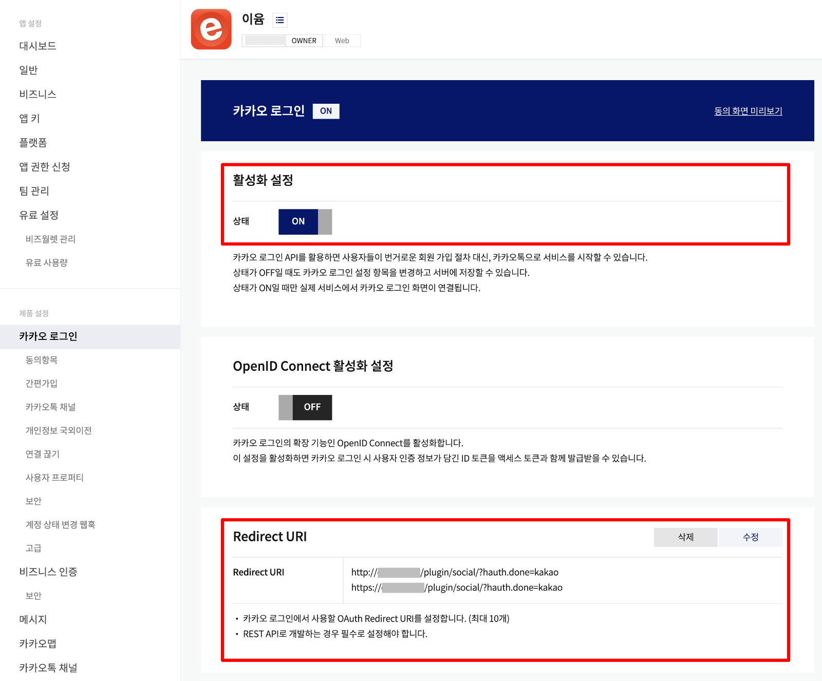Click the OpenID Connect 활성화 설정 heading
This screenshot has height=681, width=822.
[x=313, y=366]
